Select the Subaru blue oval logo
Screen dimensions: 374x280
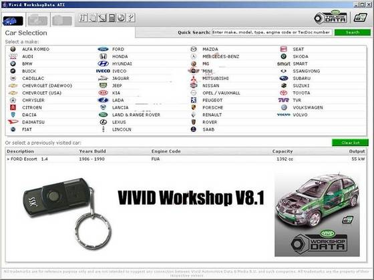(x=283, y=79)
